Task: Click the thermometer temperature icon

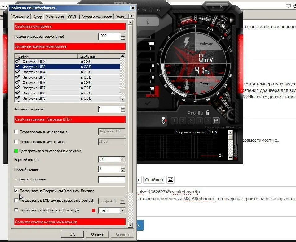Action: tap(186, 84)
